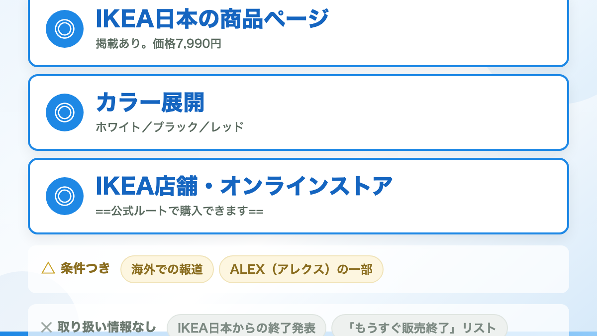Click the ホワイト／ブラック／レッド color text
Image resolution: width=597 pixels, height=336 pixels.
click(170, 127)
